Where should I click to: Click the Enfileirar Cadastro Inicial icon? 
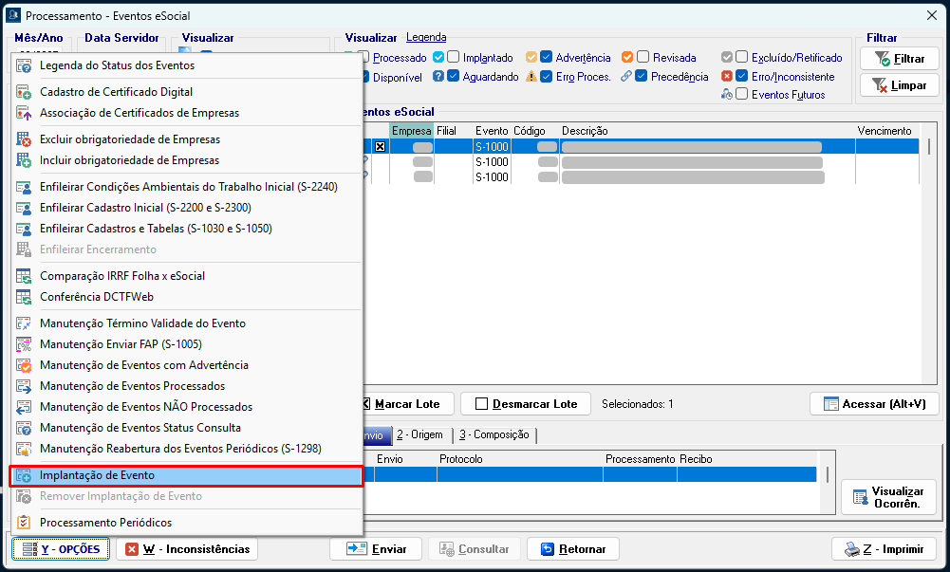pos(24,208)
